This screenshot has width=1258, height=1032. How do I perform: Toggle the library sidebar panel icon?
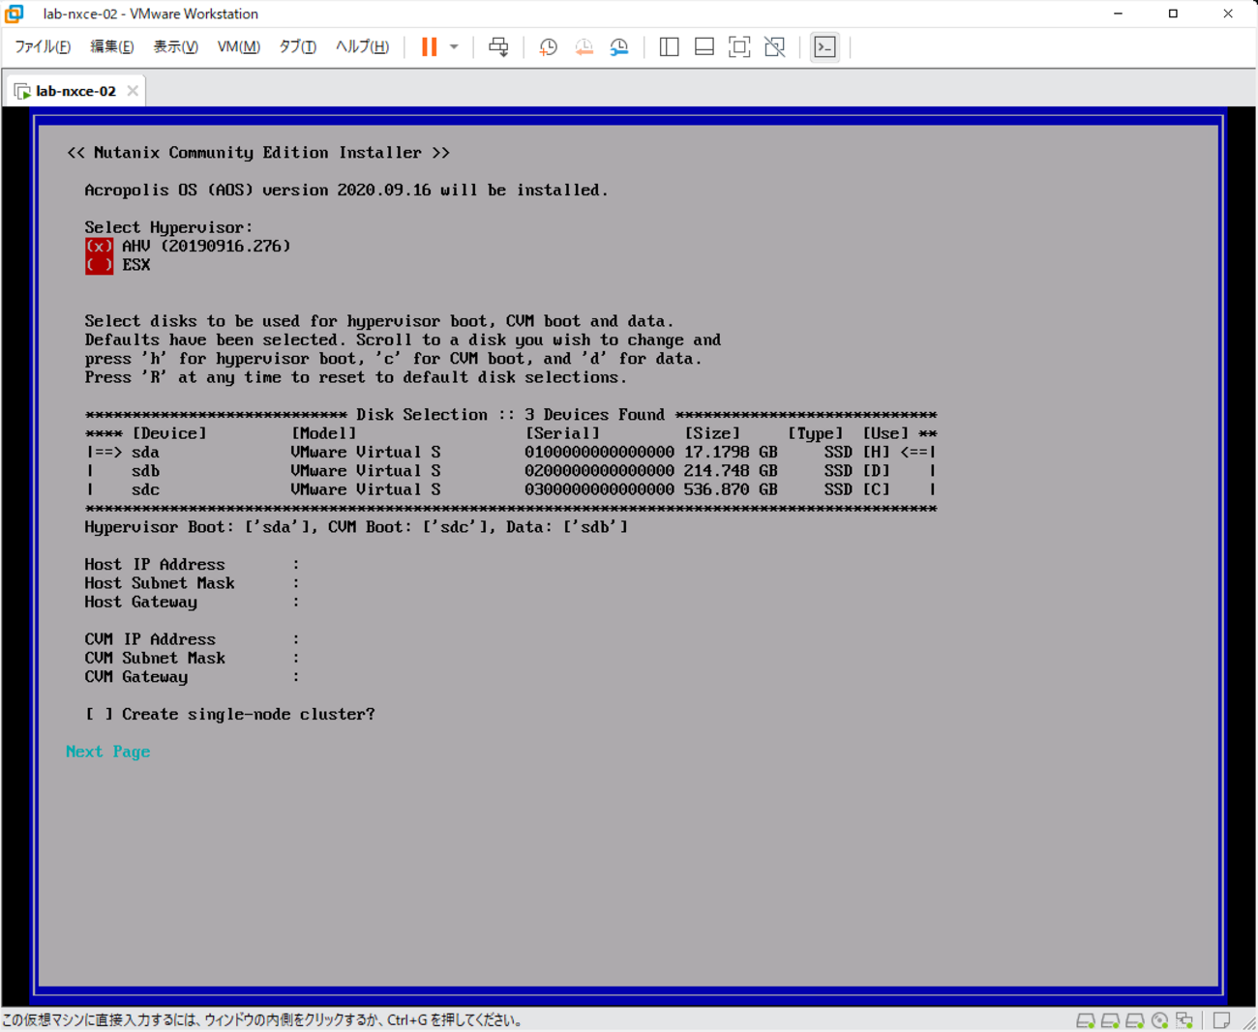[669, 46]
